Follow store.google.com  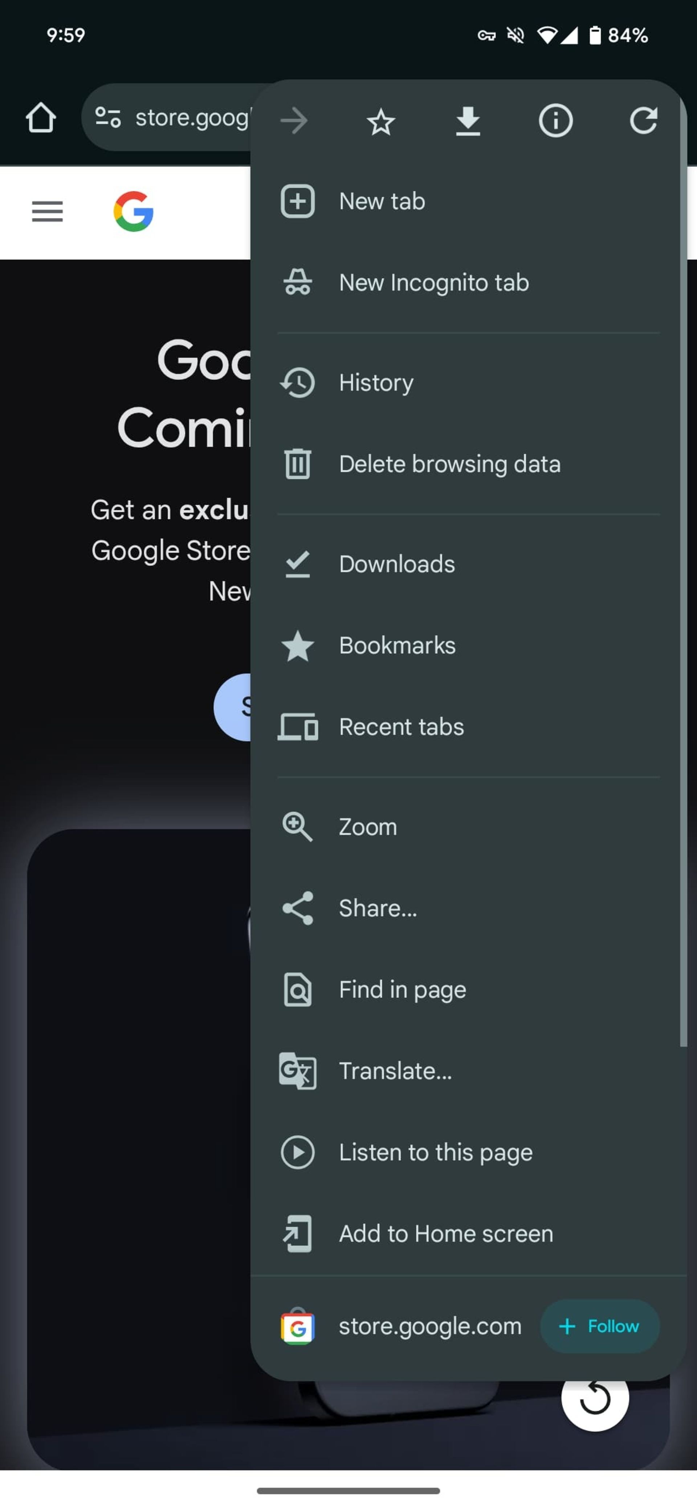coord(600,1326)
